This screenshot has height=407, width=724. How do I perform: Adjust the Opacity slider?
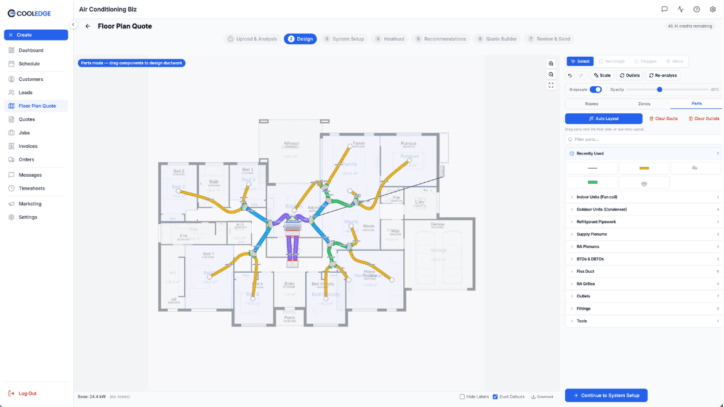[659, 89]
